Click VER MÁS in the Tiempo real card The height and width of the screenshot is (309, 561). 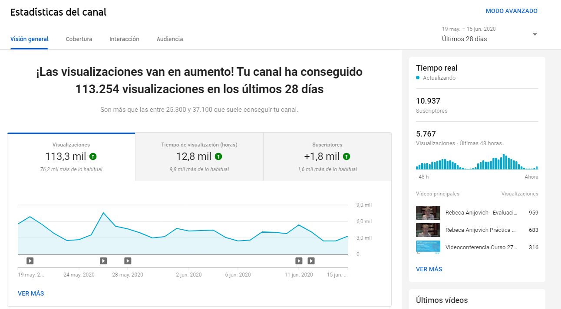429,269
